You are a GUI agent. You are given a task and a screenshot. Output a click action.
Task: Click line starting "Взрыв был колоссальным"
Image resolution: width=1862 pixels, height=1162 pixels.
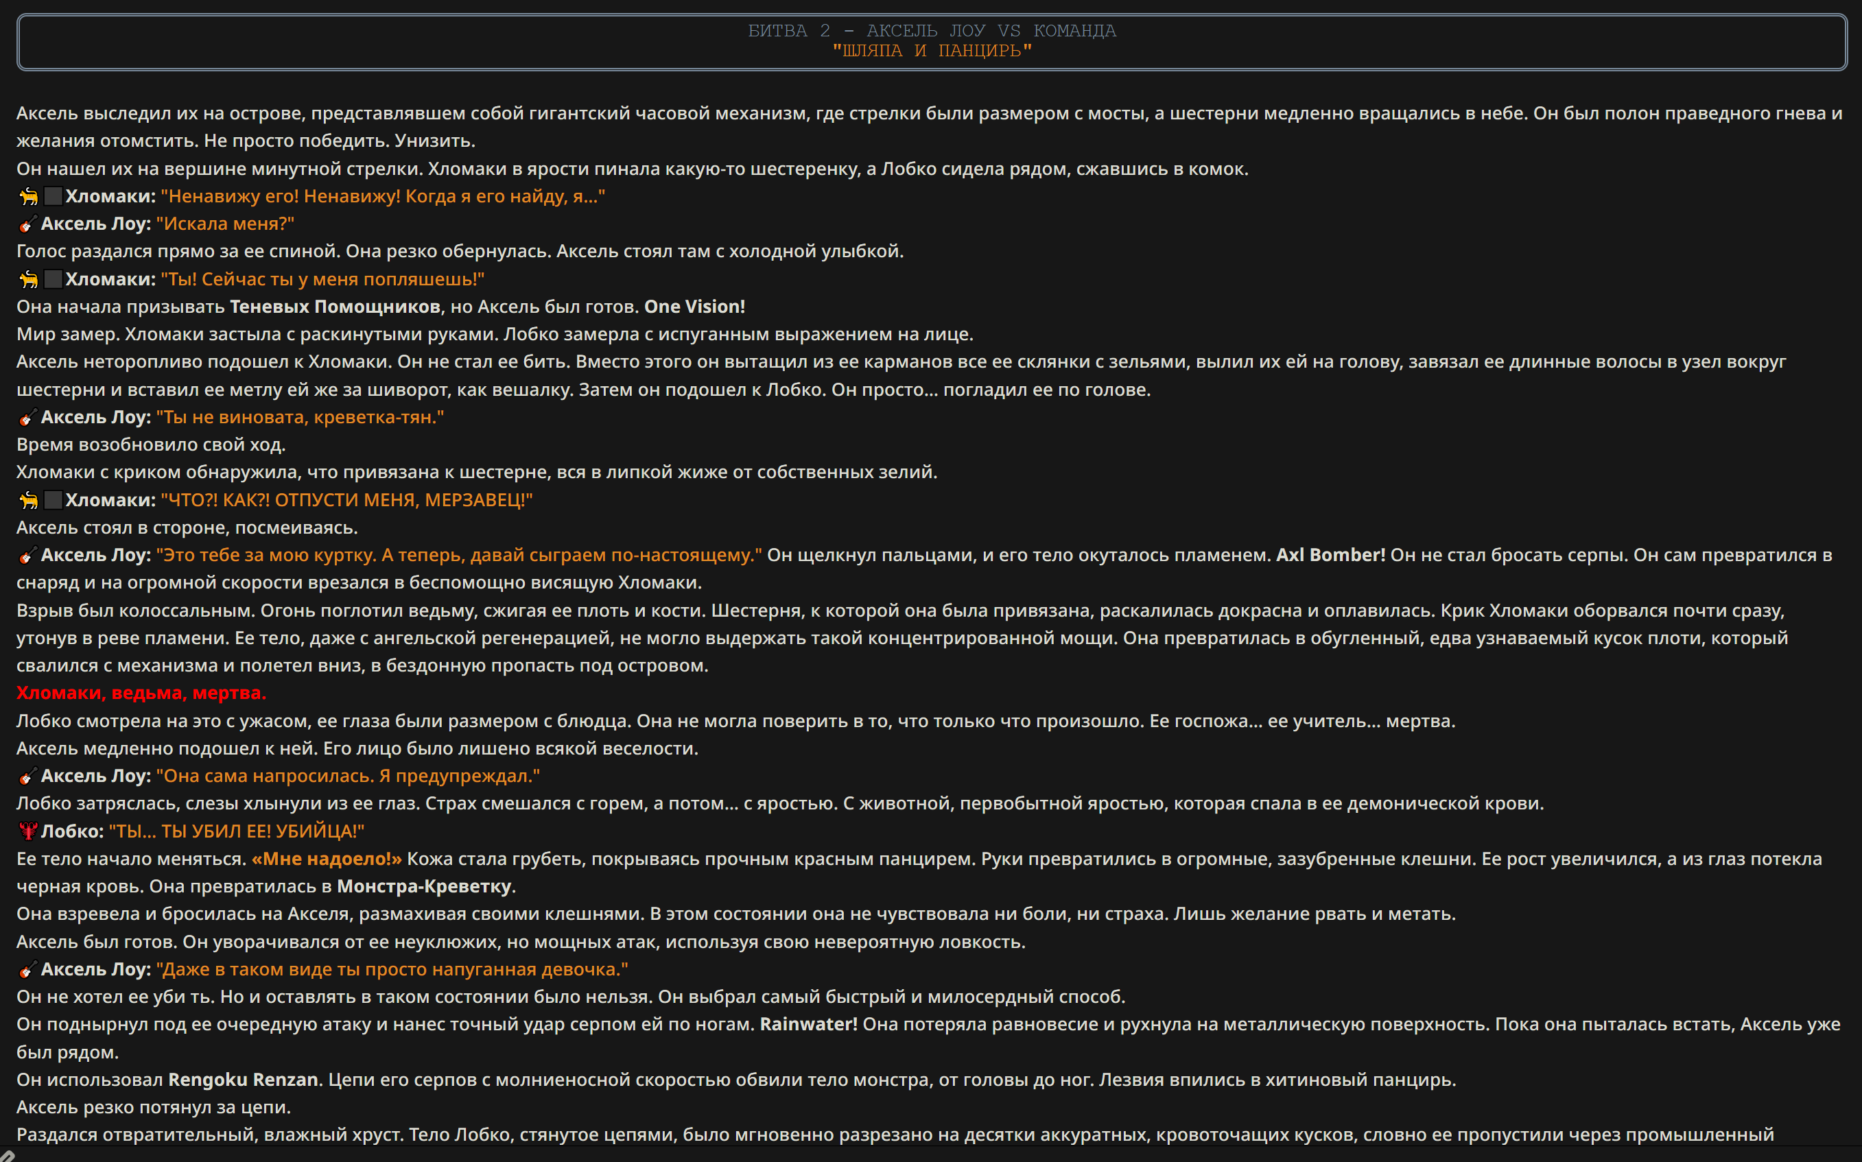[x=902, y=639]
